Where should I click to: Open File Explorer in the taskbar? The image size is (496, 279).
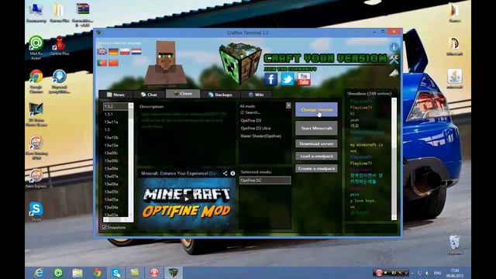click(x=77, y=273)
